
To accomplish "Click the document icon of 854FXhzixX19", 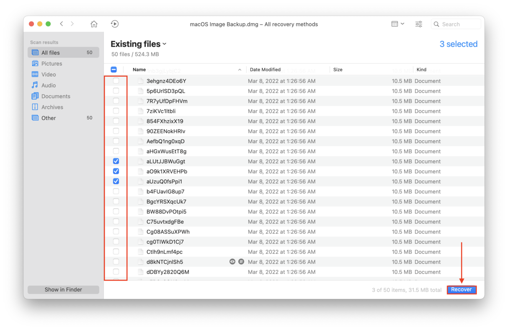I will (141, 121).
